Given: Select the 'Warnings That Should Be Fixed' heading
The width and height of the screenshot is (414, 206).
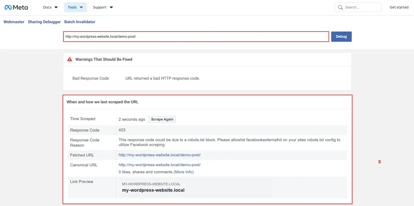Looking at the screenshot, I should point(104,59).
